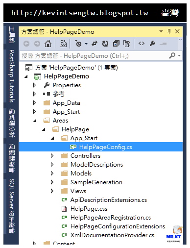
Task: Select XmlDocumentationProvider.cs file
Action: click(112, 235)
